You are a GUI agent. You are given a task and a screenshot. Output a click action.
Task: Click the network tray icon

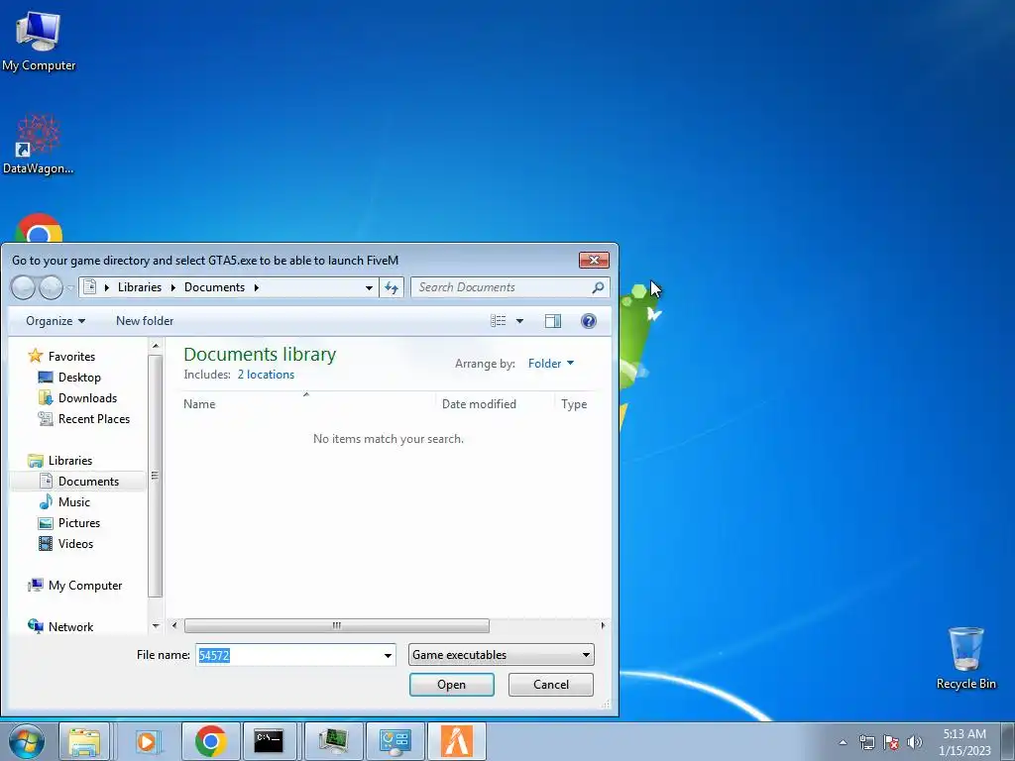click(x=866, y=742)
